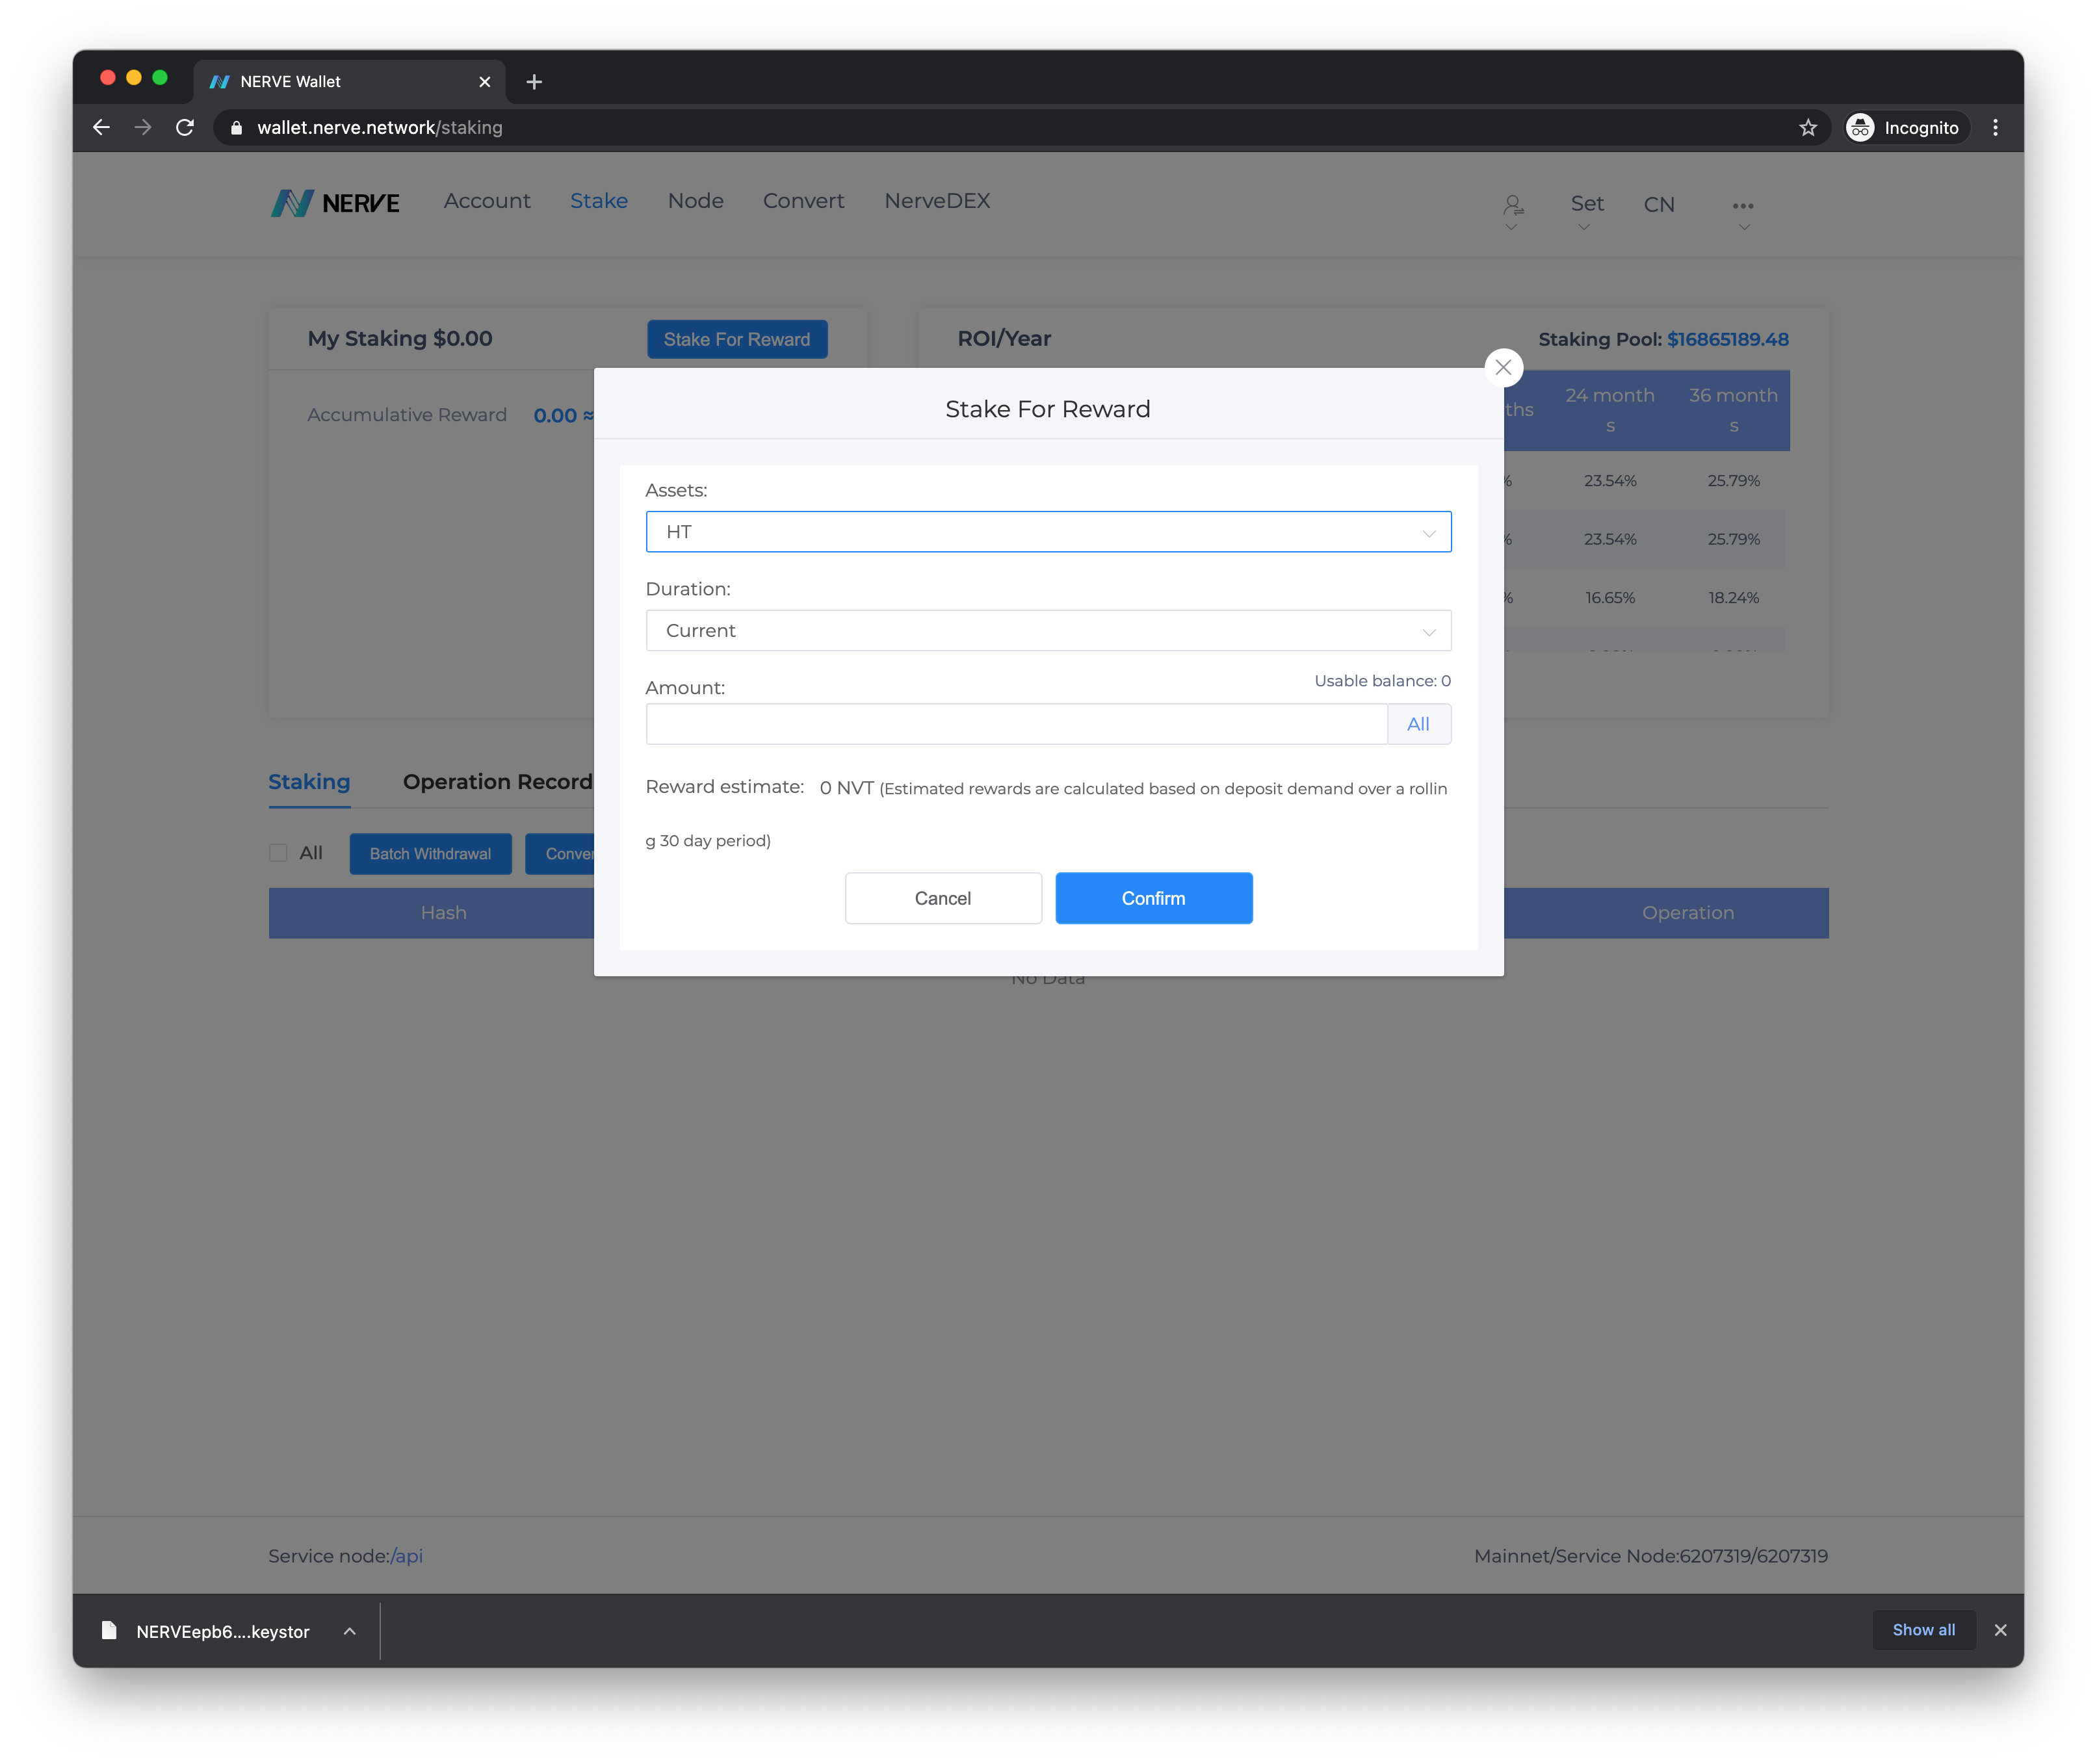This screenshot has height=1764, width=2097.
Task: Click the ROI/Year heading
Action: (1004, 339)
